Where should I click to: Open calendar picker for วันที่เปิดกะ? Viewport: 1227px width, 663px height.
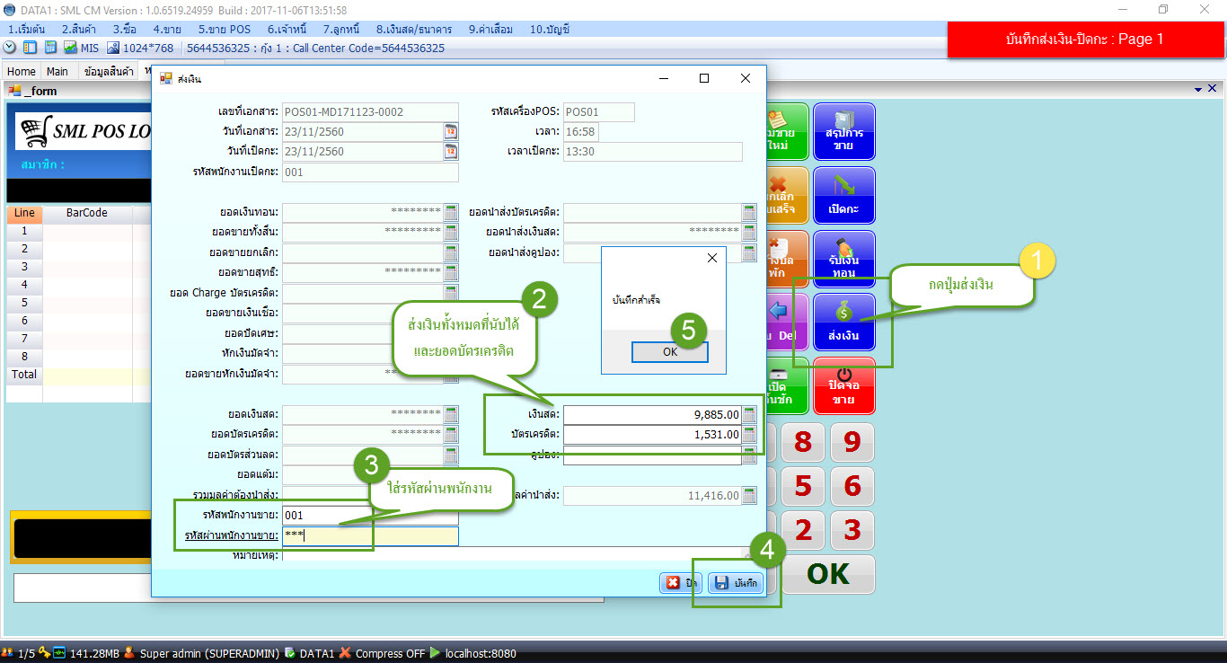(x=451, y=152)
